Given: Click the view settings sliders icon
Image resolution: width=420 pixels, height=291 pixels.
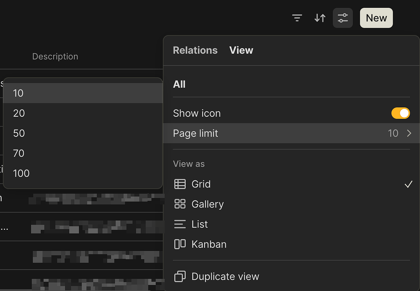Looking at the screenshot, I should point(343,18).
